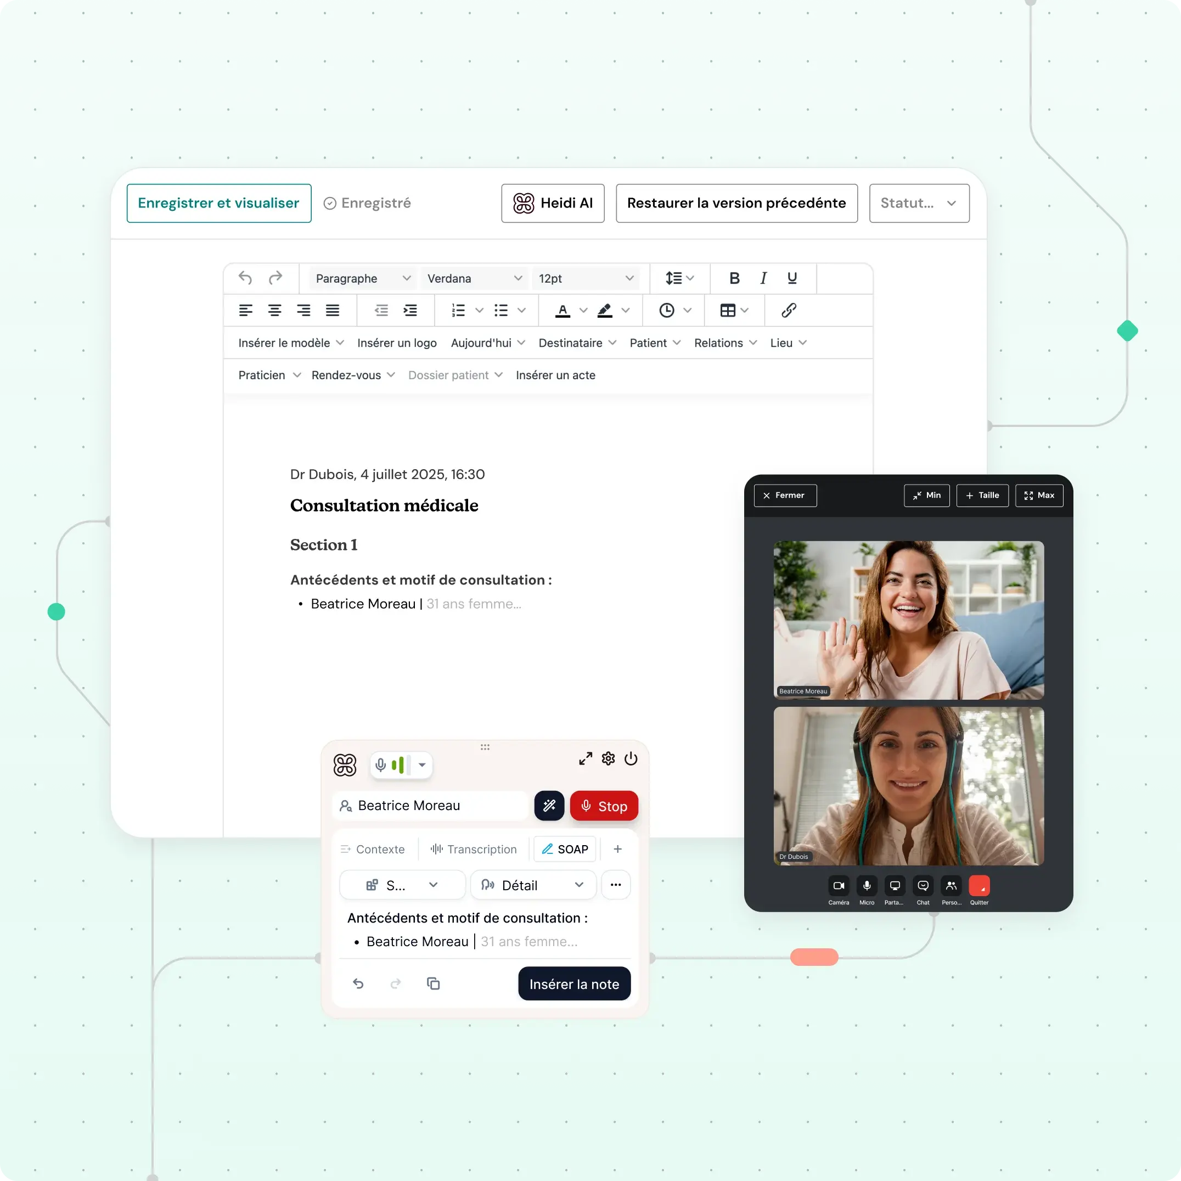This screenshot has height=1181, width=1181.
Task: Click Insérer la note button
Action: 574,984
